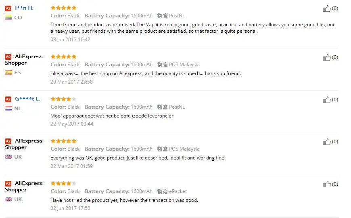Click the date 29 Mar 2017 23:58
Image resolution: width=351 pixels, height=218 pixels.
tap(71, 82)
